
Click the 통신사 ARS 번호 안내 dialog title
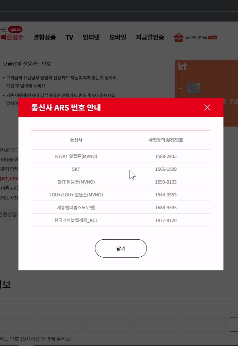coord(66,107)
